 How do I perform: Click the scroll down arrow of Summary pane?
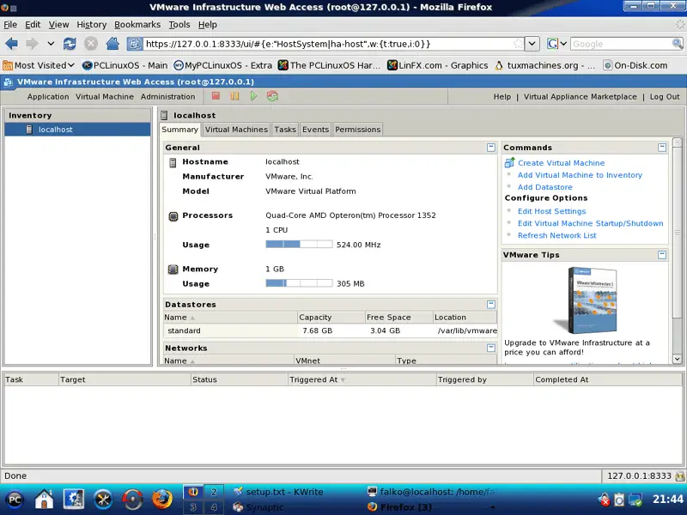(677, 359)
